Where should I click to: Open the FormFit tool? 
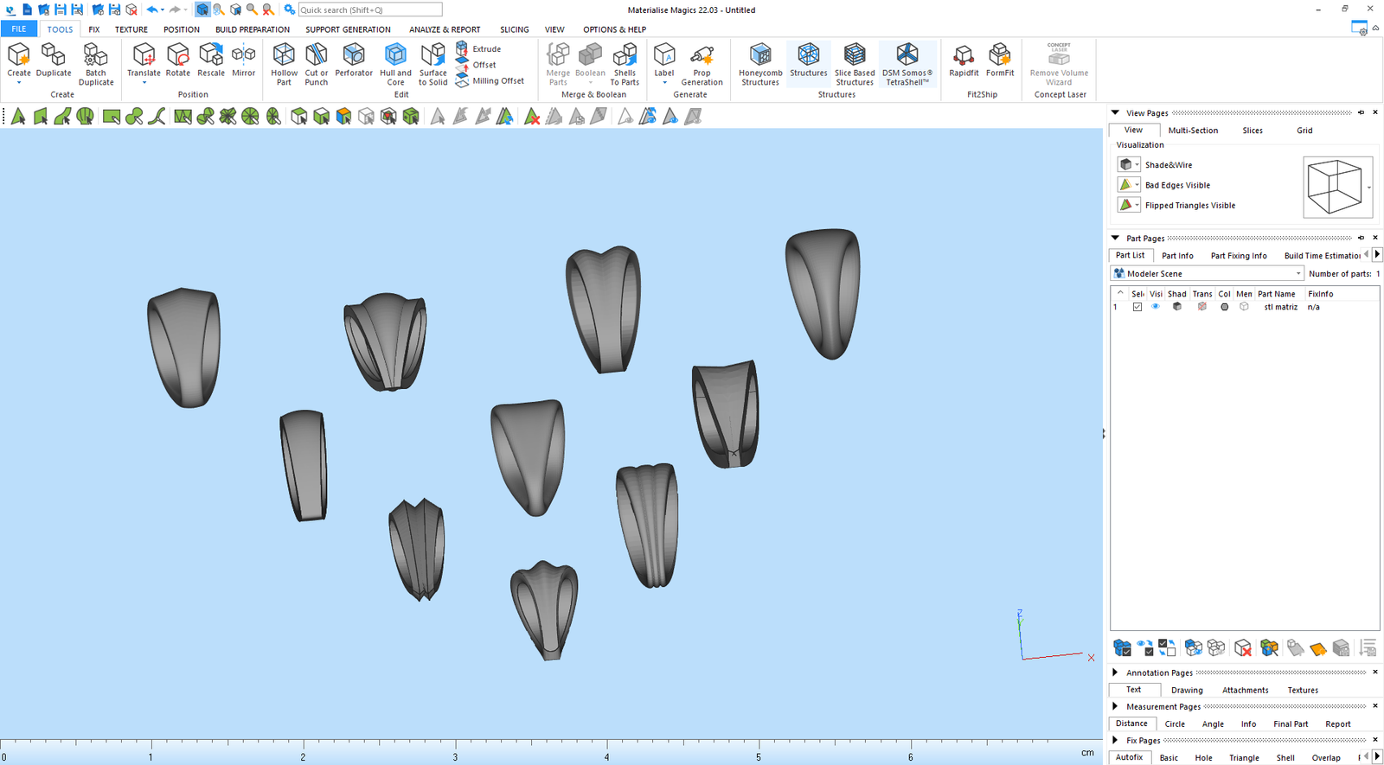pos(1000,60)
